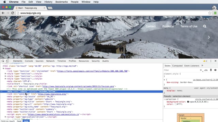Switch to the Console tab
This screenshot has height=122, width=218.
point(29,61)
